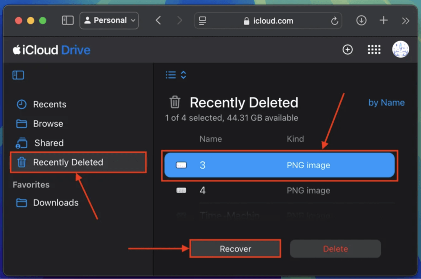The image size is (421, 279).
Task: Click the iCloud apps grid launcher icon
Action: pyautogui.click(x=374, y=49)
